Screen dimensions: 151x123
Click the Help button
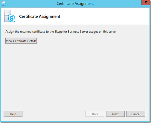coord(13,114)
